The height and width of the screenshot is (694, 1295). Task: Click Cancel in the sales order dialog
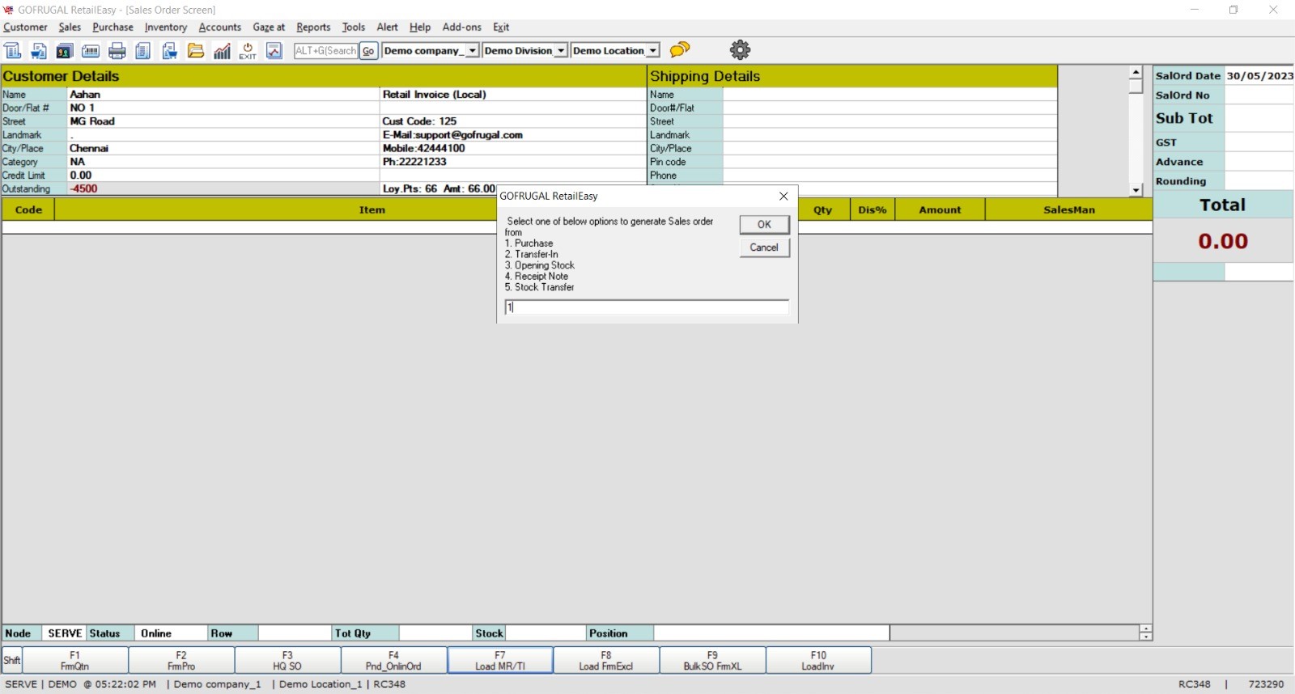pyautogui.click(x=764, y=248)
